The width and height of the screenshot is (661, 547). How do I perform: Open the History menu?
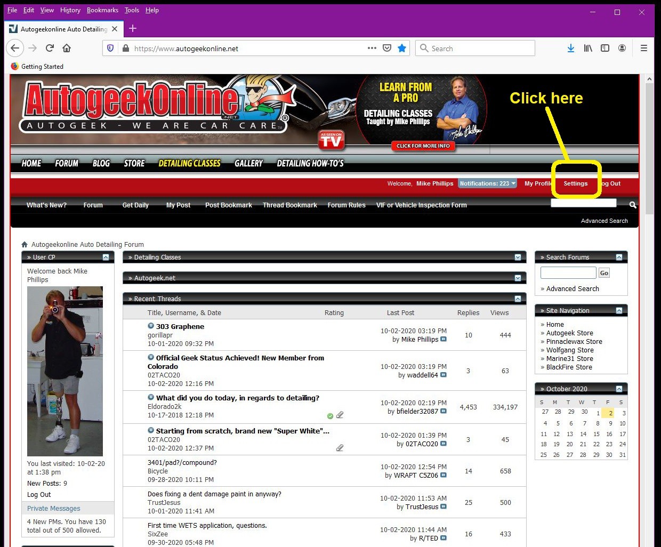click(x=70, y=10)
